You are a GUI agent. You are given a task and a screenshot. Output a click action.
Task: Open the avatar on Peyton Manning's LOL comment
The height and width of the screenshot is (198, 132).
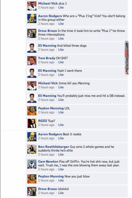[x=32, y=111]
